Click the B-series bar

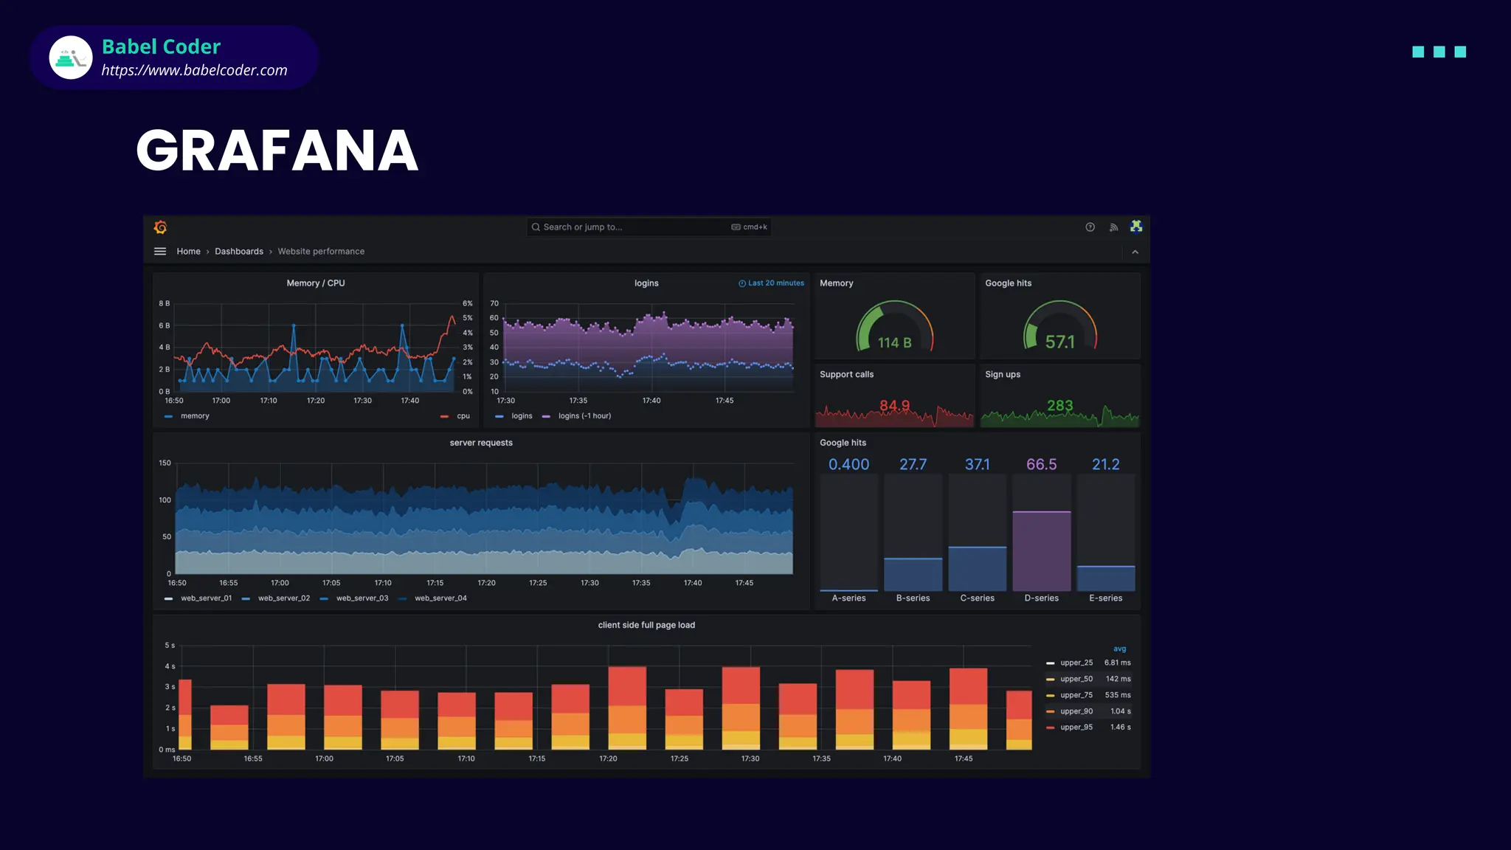(913, 574)
